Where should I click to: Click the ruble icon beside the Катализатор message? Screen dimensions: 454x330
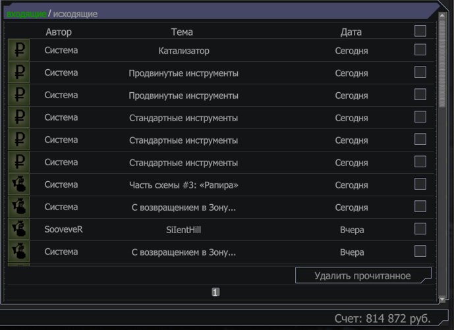pyautogui.click(x=19, y=50)
